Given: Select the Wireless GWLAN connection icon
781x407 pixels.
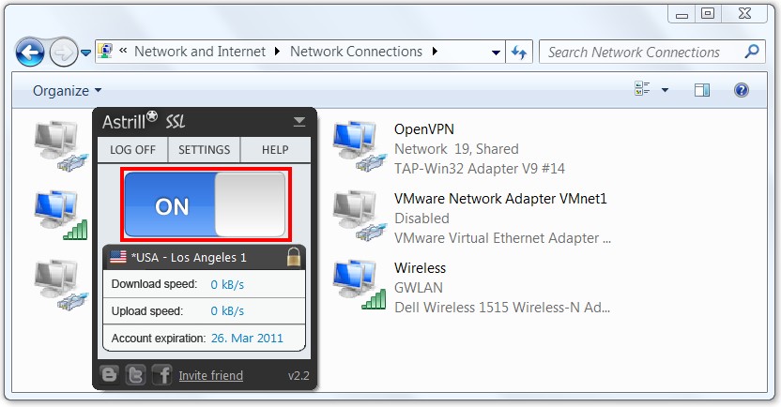Looking at the screenshot, I should (x=360, y=285).
